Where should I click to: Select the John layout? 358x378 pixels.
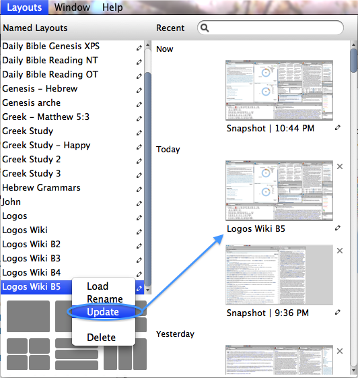tap(72, 201)
